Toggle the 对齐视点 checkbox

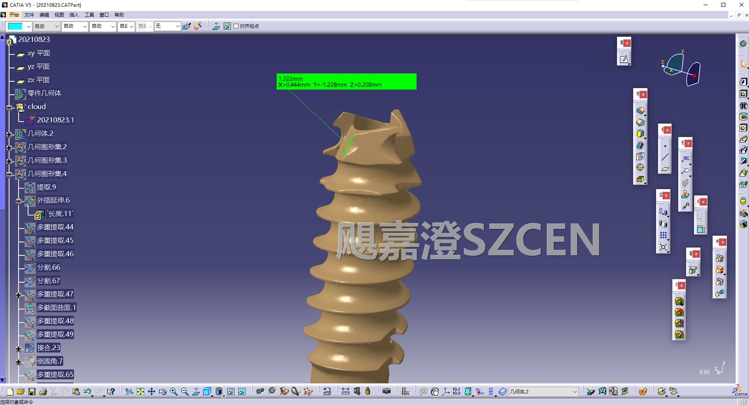pyautogui.click(x=236, y=26)
